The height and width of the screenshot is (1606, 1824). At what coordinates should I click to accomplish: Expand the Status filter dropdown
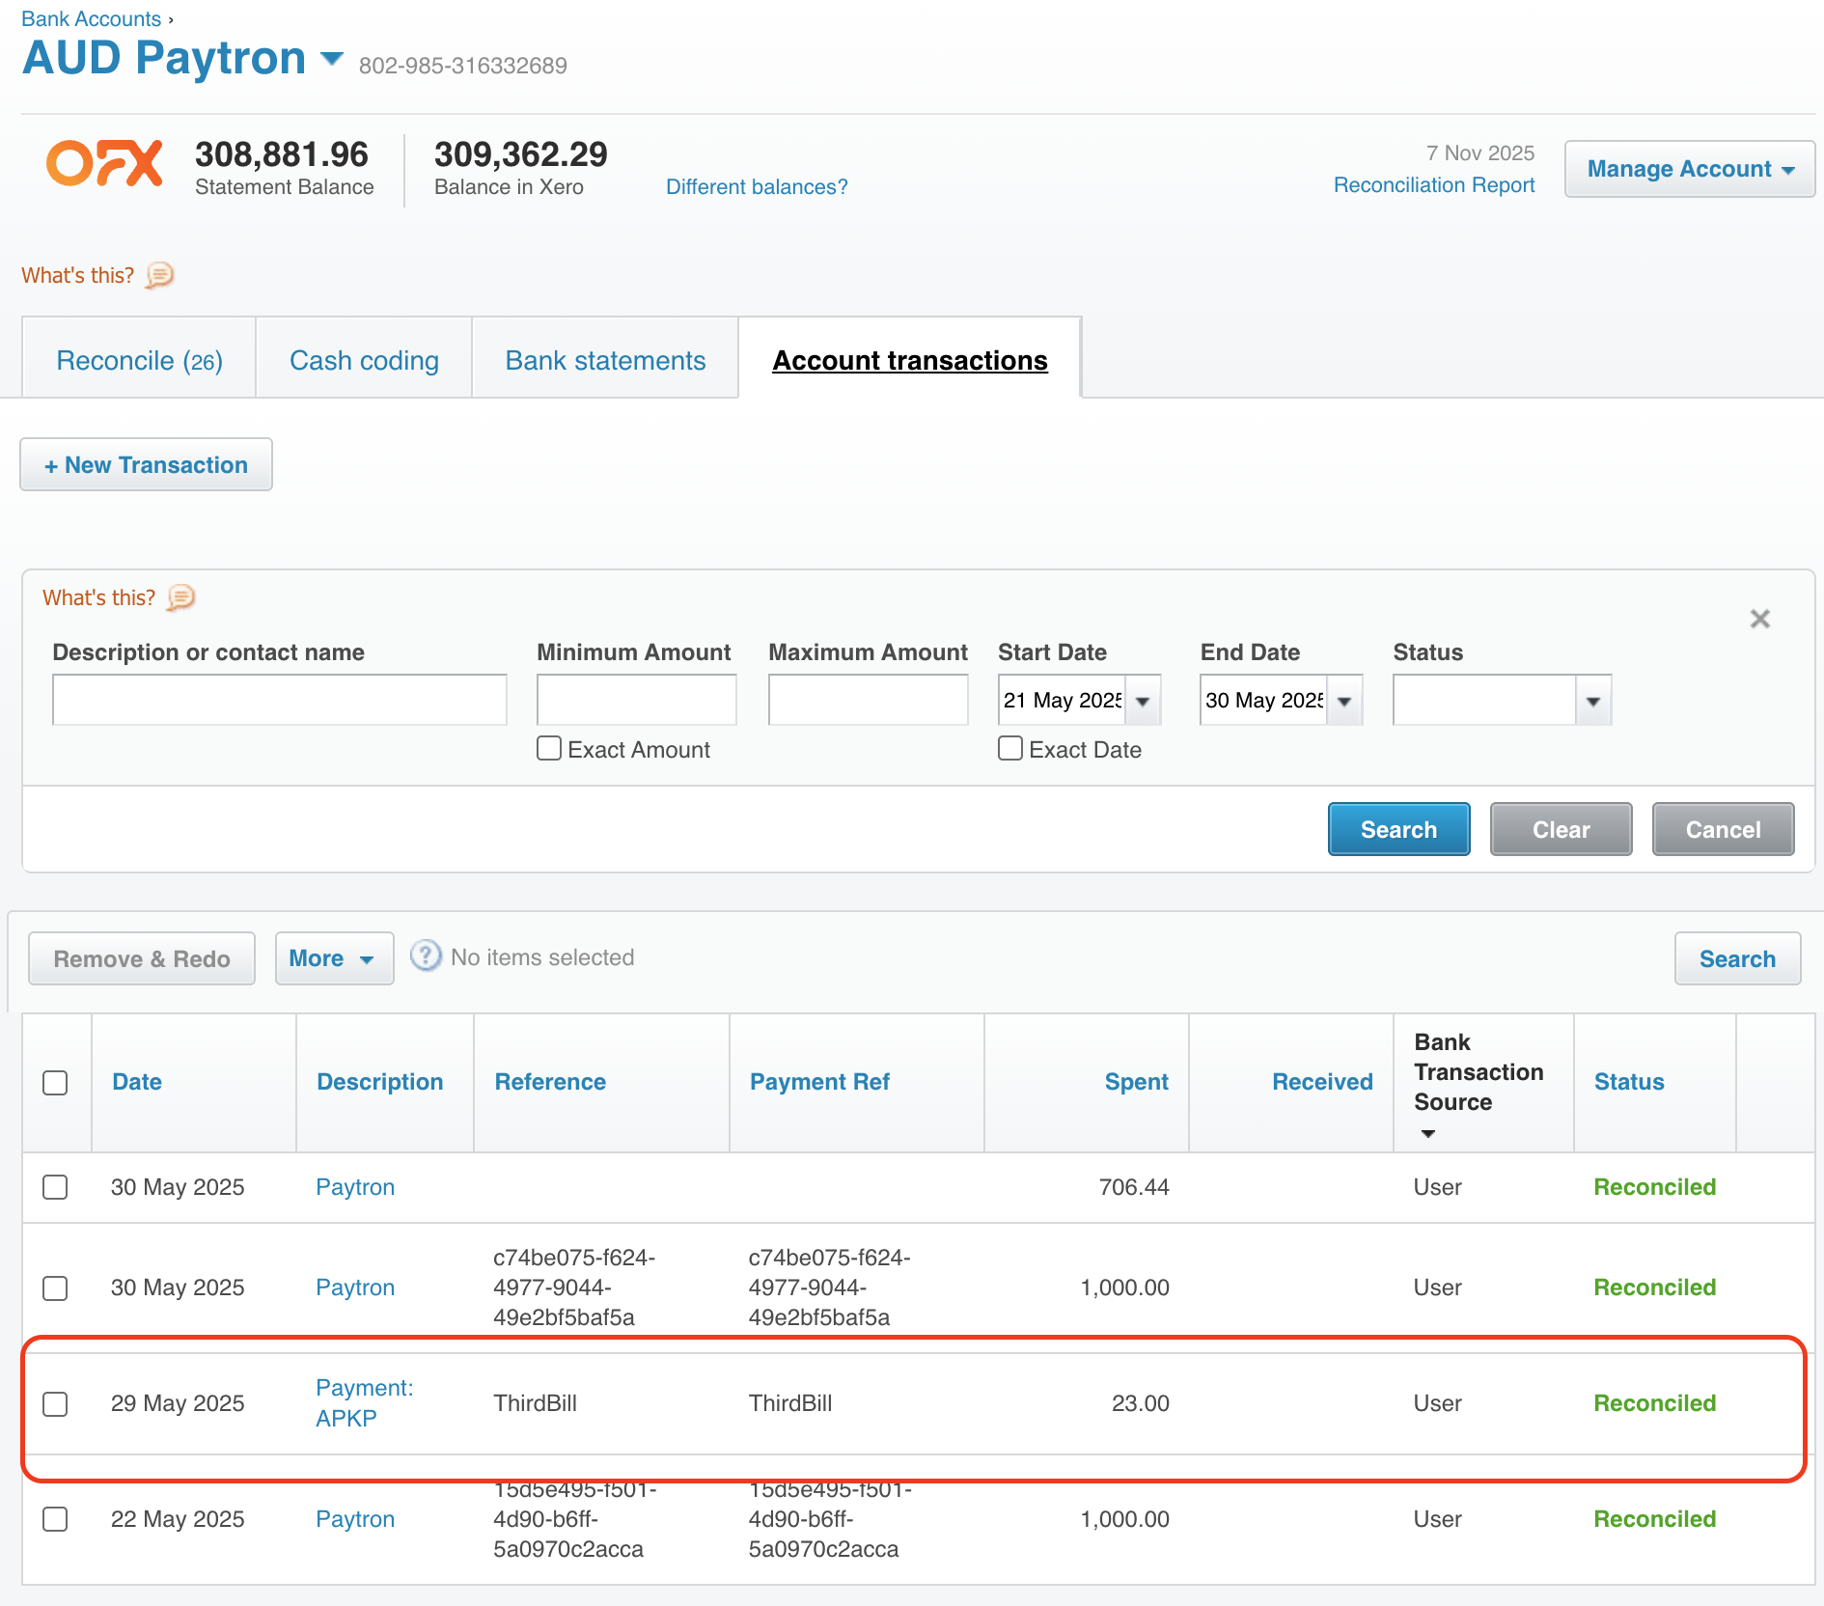pos(1592,701)
